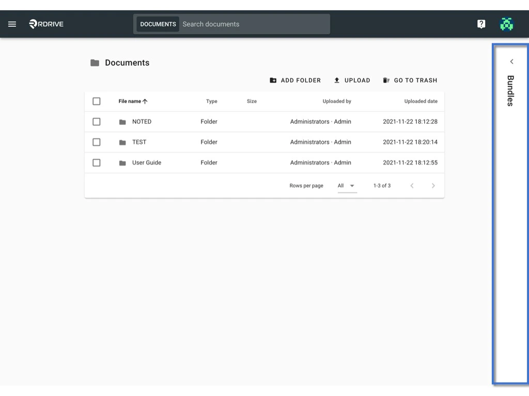Sort by the Uploaded by column header
529x396 pixels.
(x=337, y=102)
